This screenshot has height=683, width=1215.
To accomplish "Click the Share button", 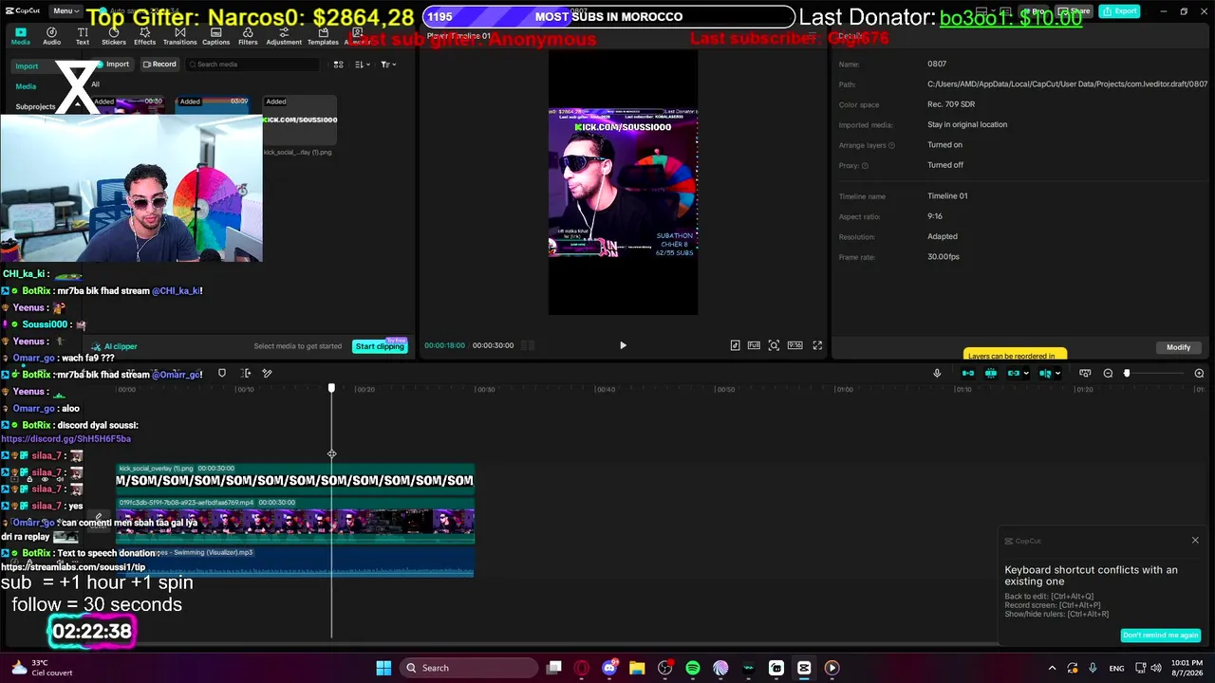I will 1075,11.
